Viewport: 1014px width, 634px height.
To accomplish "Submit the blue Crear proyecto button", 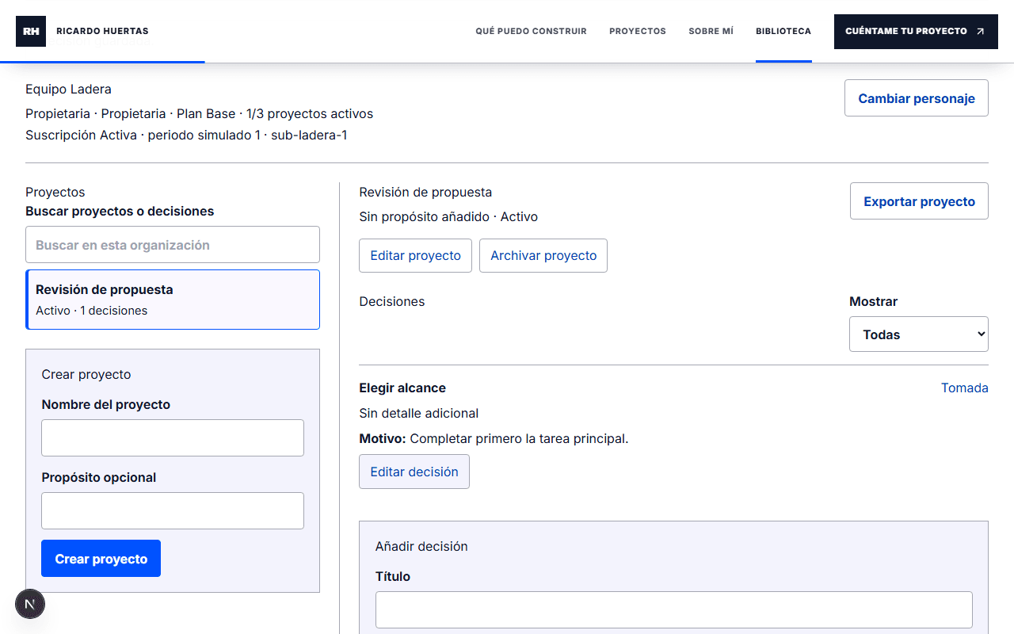I will (x=101, y=559).
